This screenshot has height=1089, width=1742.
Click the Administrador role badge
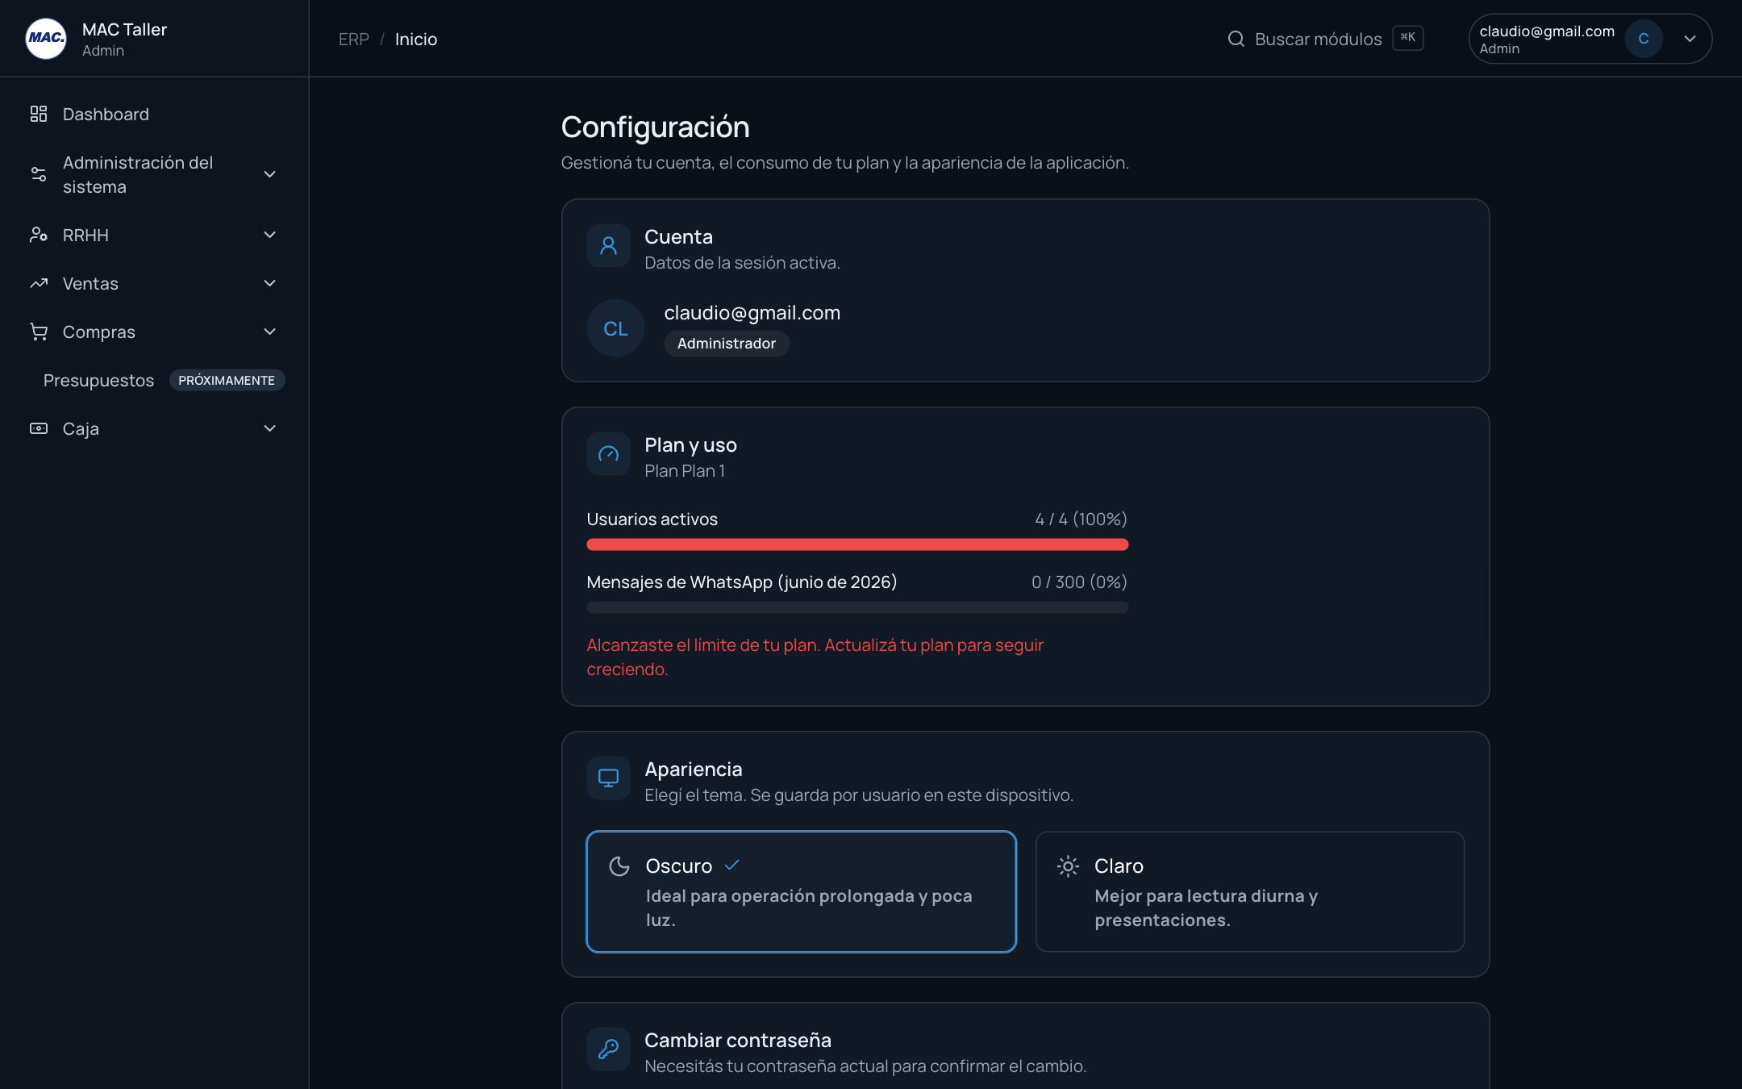727,344
